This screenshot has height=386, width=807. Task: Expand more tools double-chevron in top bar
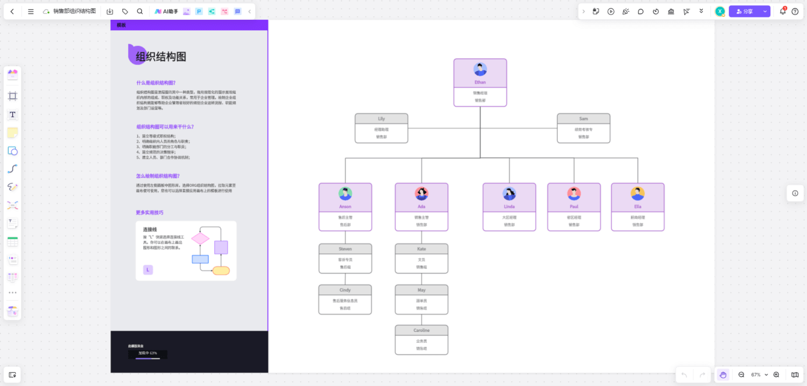click(x=701, y=11)
